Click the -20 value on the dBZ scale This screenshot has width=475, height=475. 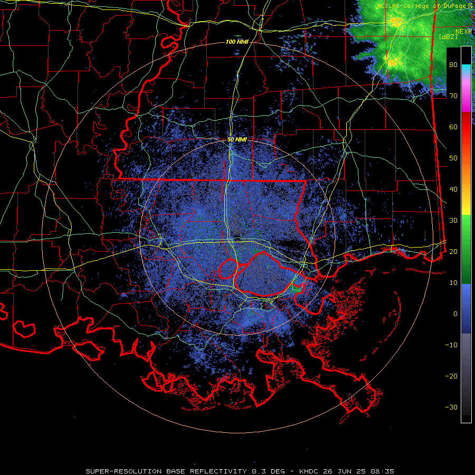(451, 376)
